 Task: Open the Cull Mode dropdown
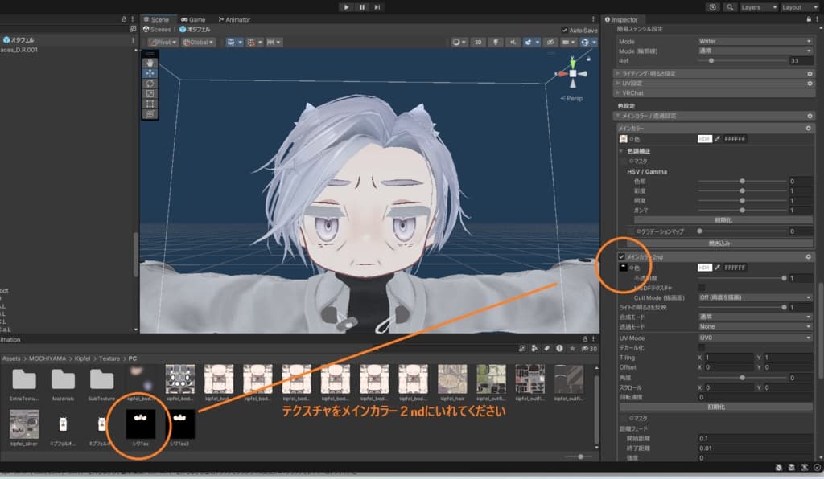[755, 297]
